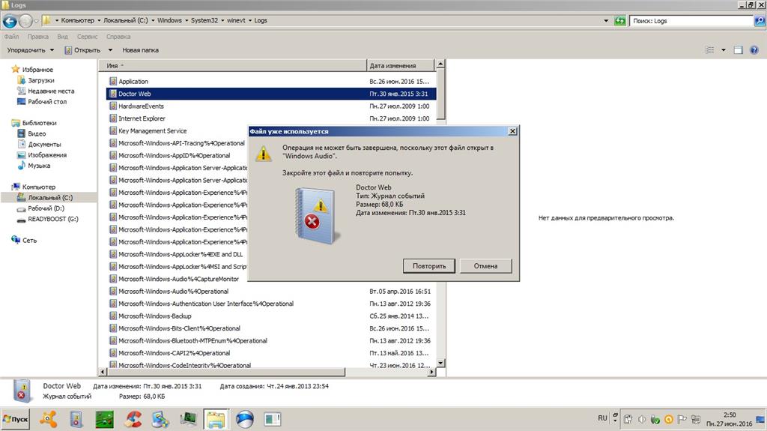This screenshot has width=767, height=431.
Task: Open the dropdown arrow next to Открыть
Action: [x=110, y=50]
